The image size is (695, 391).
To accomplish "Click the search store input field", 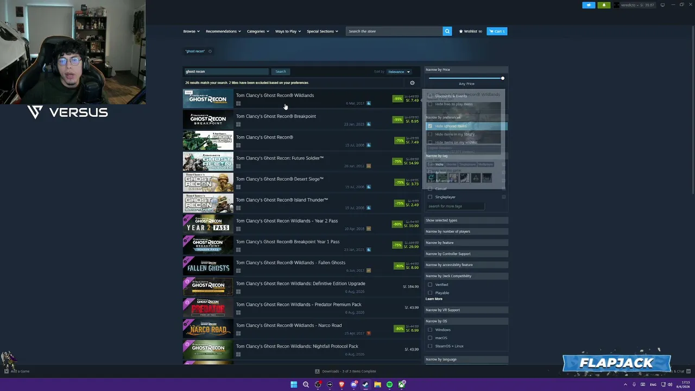I will [394, 31].
